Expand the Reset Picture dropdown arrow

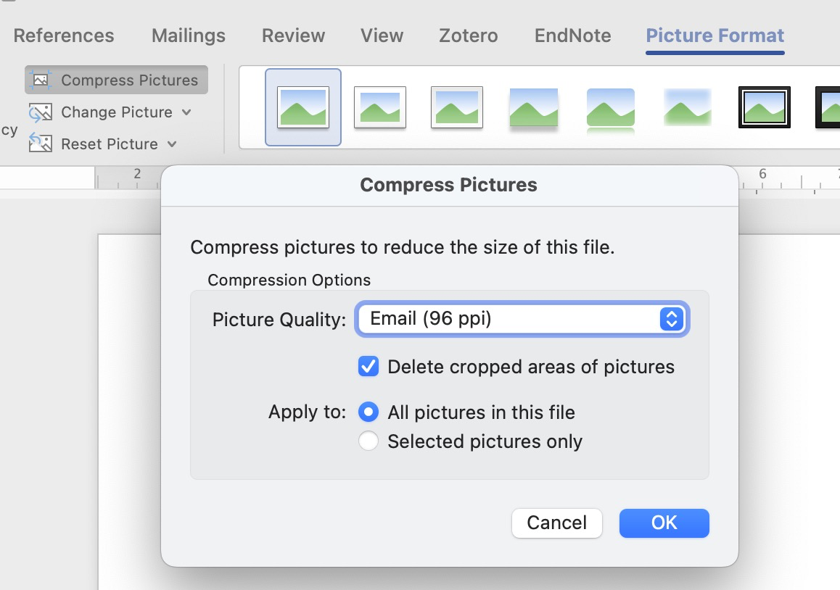coord(172,144)
